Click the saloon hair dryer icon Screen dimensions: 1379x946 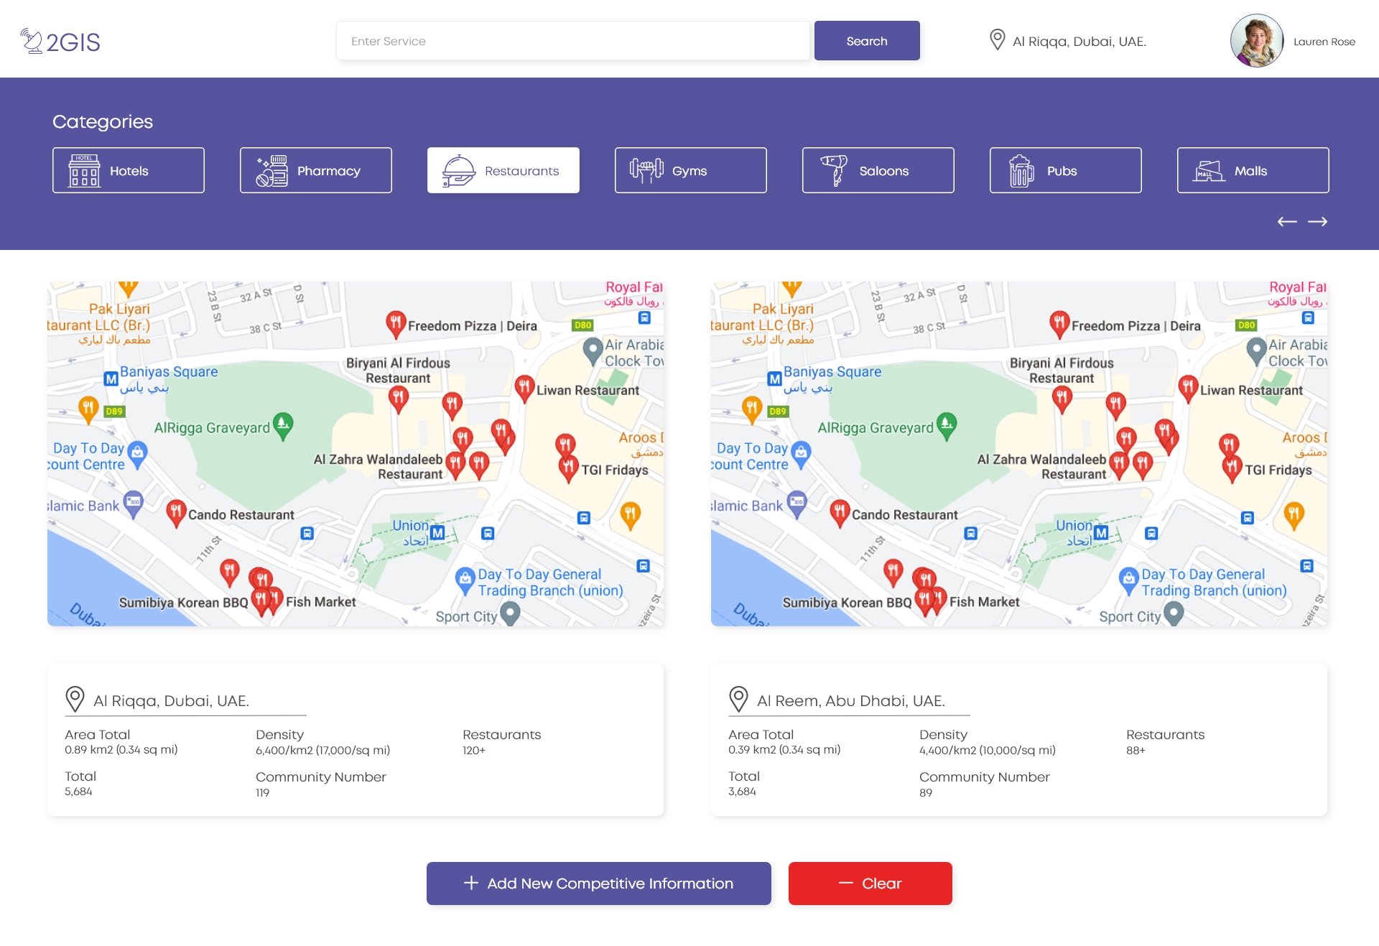[834, 171]
